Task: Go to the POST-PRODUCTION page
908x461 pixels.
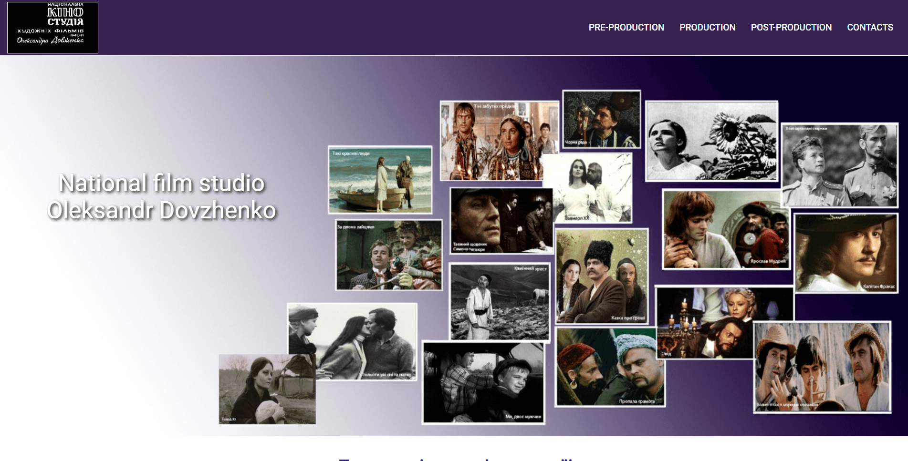Action: [x=791, y=28]
